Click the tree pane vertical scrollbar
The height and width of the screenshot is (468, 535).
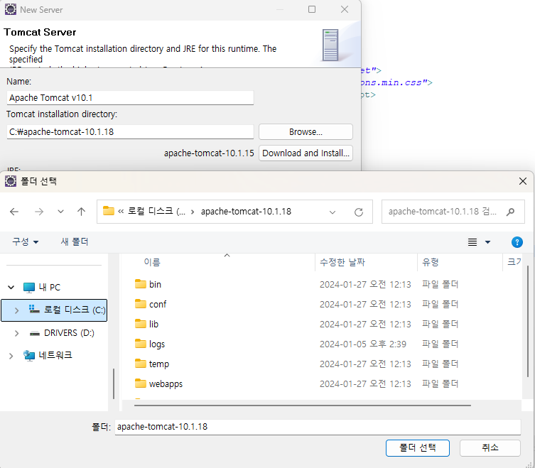114,383
